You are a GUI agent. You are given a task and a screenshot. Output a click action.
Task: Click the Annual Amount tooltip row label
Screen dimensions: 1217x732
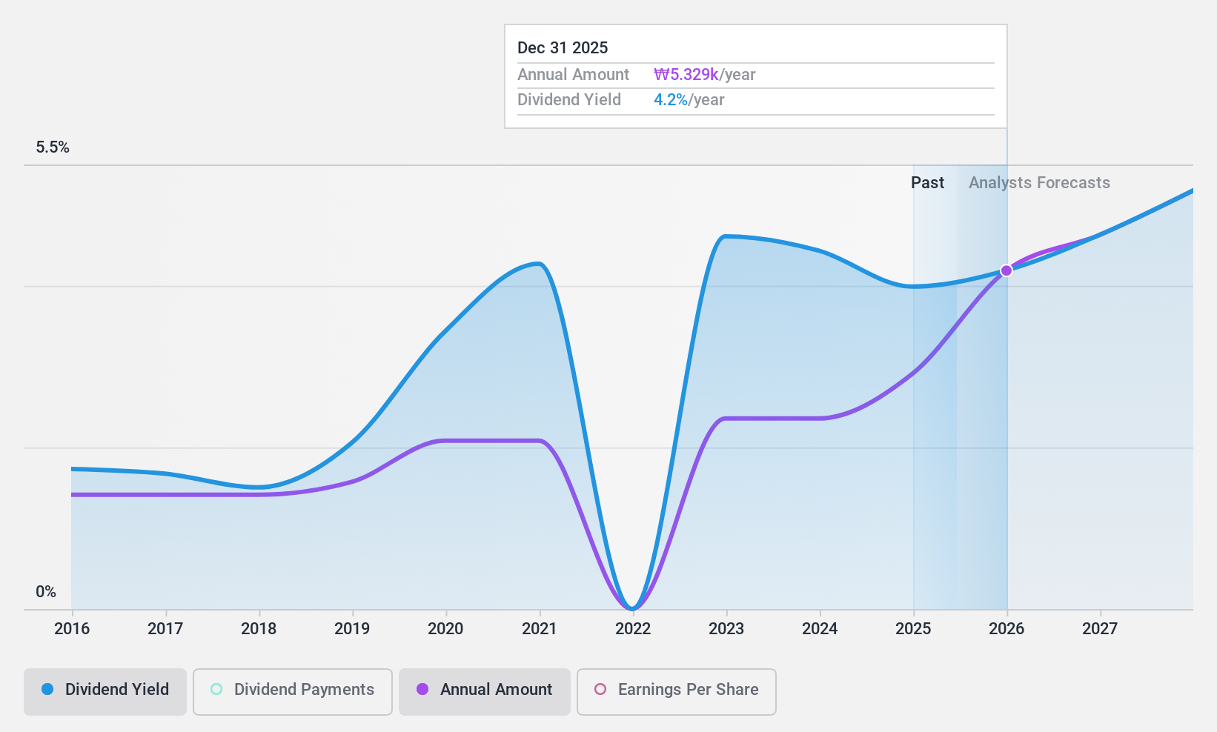click(573, 75)
